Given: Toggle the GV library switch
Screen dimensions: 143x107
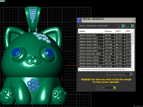Looking at the screenshot, I should [121, 26].
